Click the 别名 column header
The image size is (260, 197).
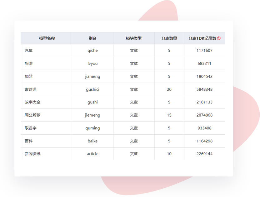[x=92, y=38]
